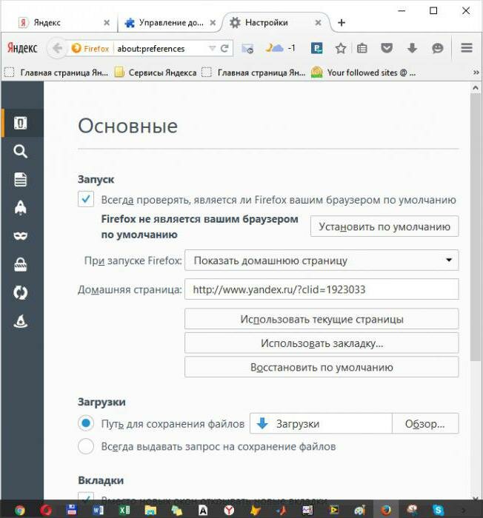Open 'При запуске Firefox' startup dropdown
This screenshot has height=518, width=483.
coord(322,260)
